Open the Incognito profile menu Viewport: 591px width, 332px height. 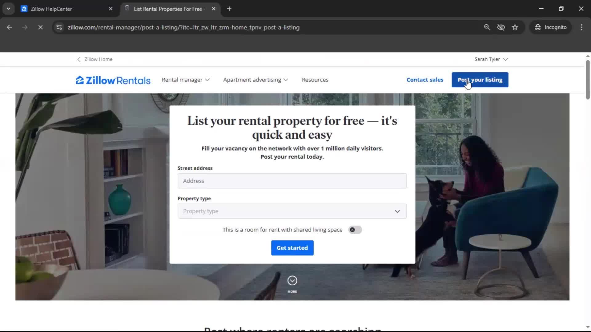(551, 27)
